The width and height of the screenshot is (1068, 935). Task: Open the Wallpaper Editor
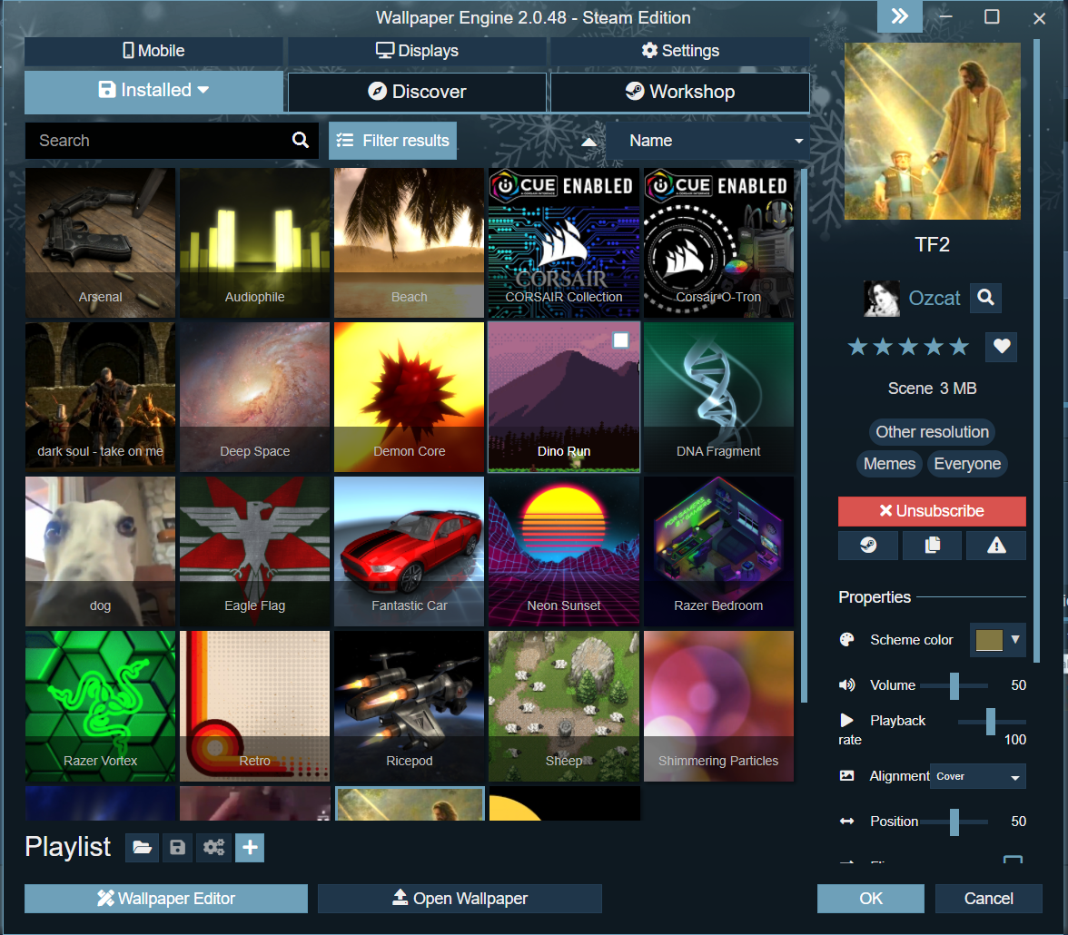166,899
